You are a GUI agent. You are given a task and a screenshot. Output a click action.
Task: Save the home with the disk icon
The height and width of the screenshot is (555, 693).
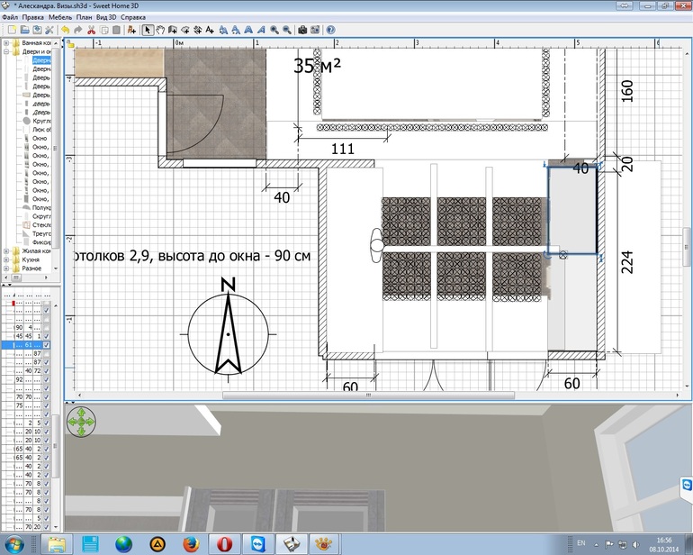pyautogui.click(x=37, y=30)
